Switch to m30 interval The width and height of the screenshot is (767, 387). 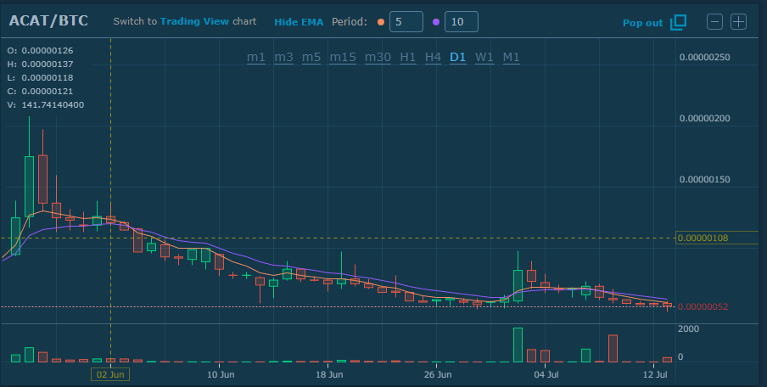click(x=378, y=57)
